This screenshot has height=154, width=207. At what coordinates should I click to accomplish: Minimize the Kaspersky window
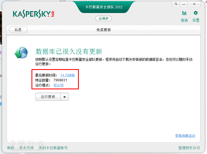[184, 4]
